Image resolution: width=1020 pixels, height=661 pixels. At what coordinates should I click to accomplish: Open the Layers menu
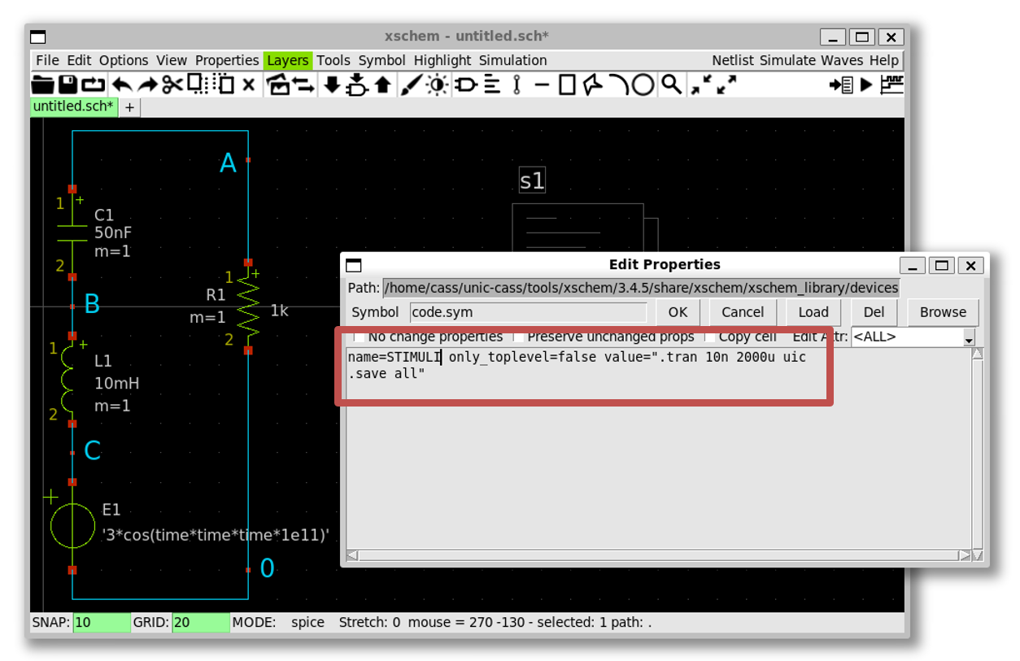(287, 60)
